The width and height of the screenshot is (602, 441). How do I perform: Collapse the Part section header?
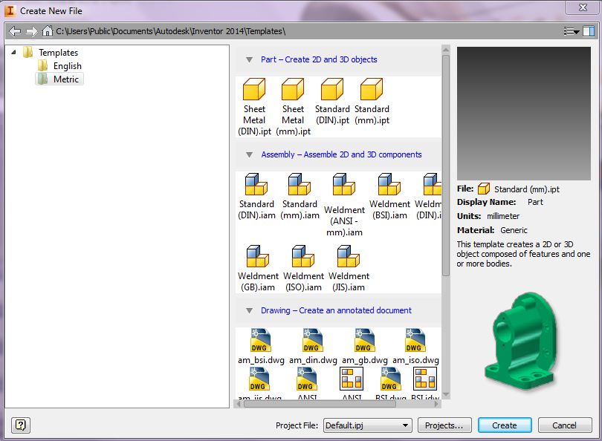click(247, 59)
